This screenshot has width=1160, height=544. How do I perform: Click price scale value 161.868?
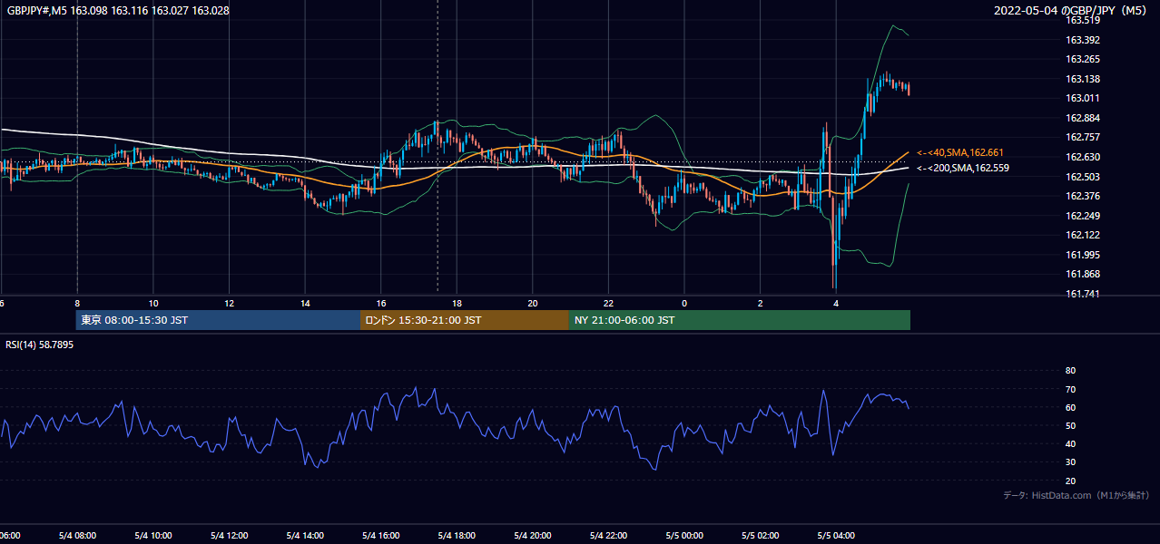(1082, 274)
